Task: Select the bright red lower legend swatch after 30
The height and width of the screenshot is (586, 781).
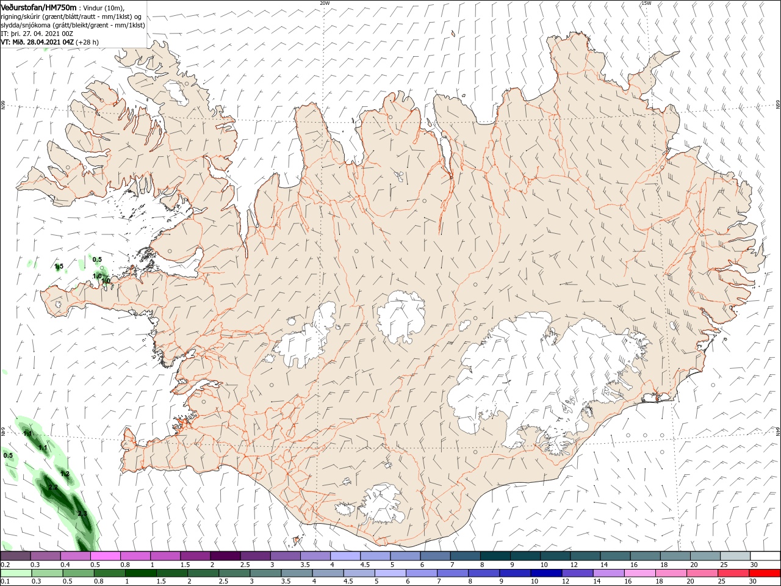Action: [765, 573]
